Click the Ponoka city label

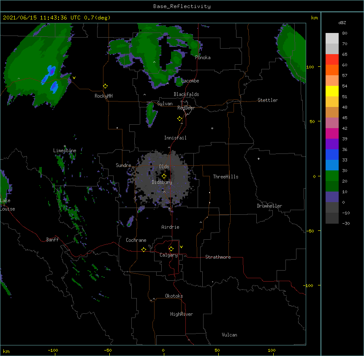tap(203, 58)
